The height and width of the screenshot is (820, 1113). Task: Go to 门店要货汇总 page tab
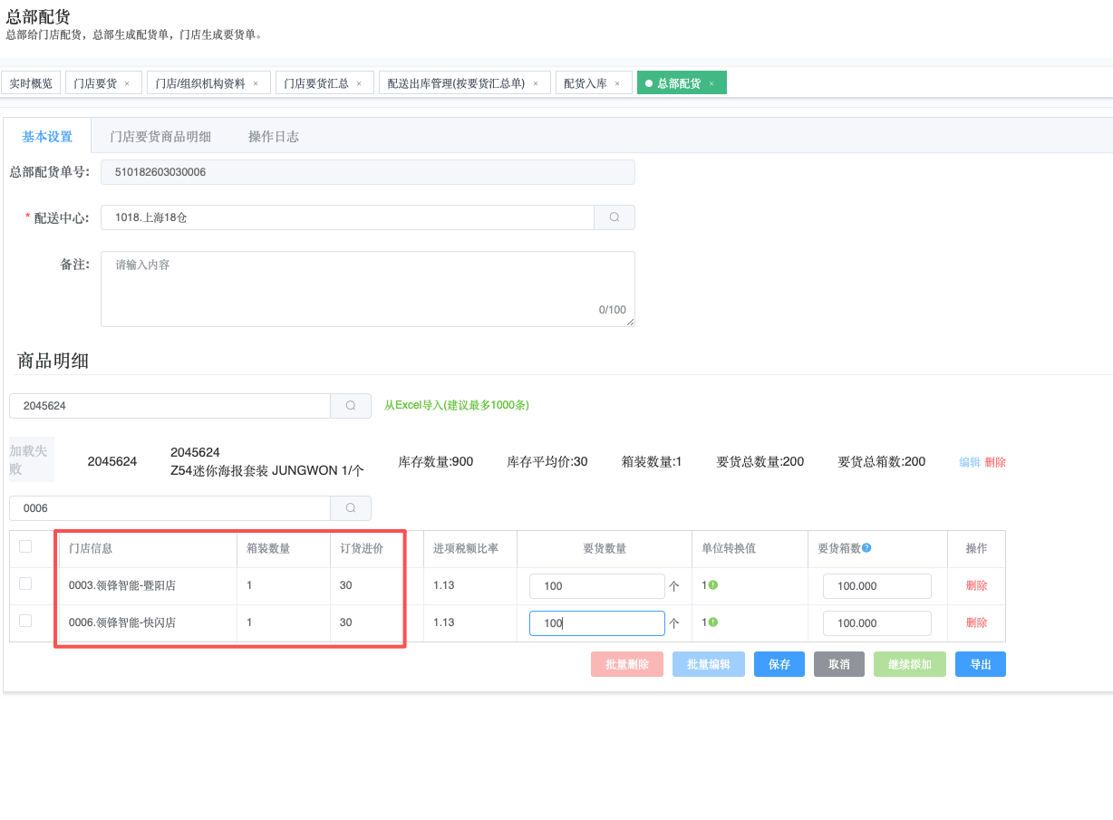(316, 83)
